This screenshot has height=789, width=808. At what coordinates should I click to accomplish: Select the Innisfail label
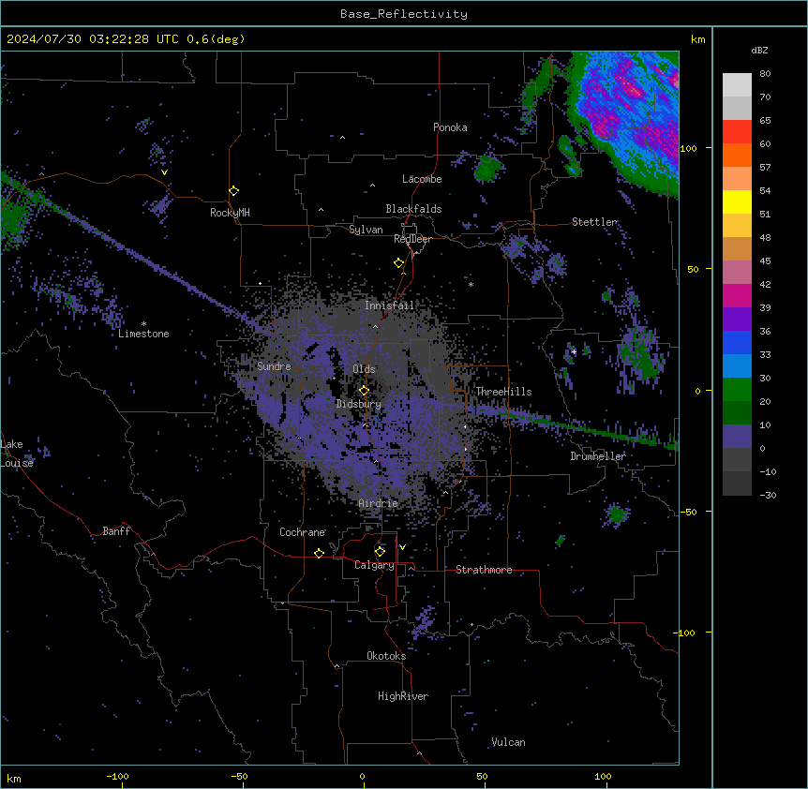[389, 305]
